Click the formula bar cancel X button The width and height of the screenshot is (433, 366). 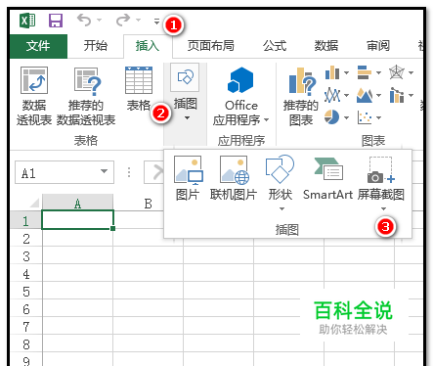[x=158, y=172]
